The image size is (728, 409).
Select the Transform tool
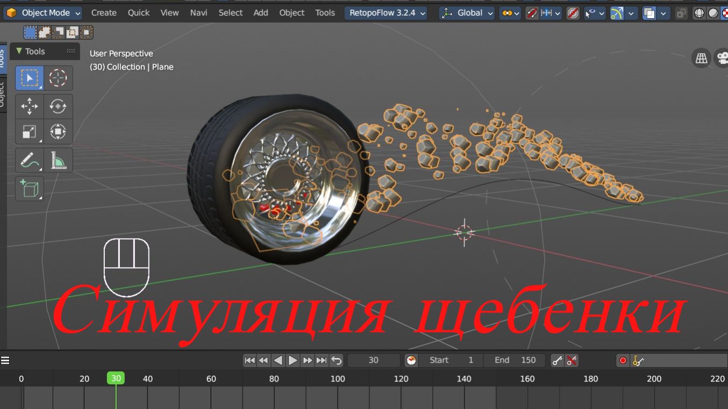tap(58, 132)
